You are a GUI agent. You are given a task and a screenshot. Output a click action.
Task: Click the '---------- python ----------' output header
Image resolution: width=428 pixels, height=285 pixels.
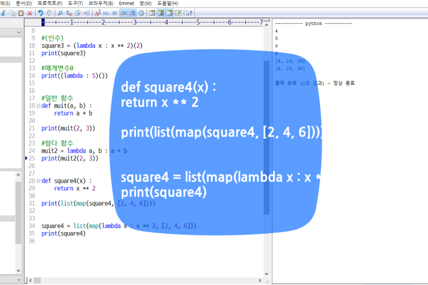tap(313, 24)
